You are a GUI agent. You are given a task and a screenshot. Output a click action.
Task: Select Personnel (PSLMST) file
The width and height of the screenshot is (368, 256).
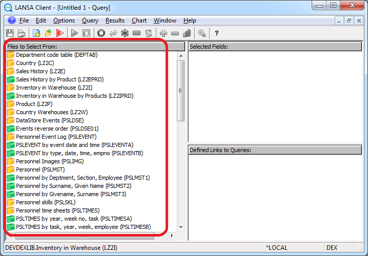pyautogui.click(x=40, y=170)
